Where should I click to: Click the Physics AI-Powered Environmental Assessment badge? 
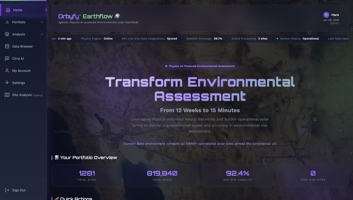click(200, 66)
